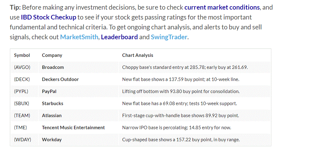Screen dimensions: 315x149
Task: Click the Company column header
Action: [x=52, y=55]
